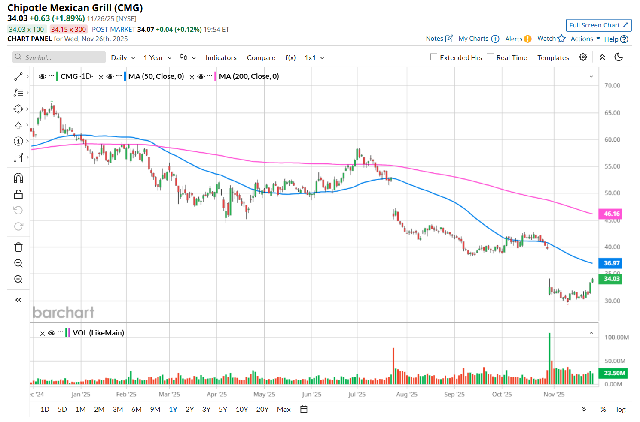
Task: Select the polygon shape drawing tool
Action: [x=18, y=109]
